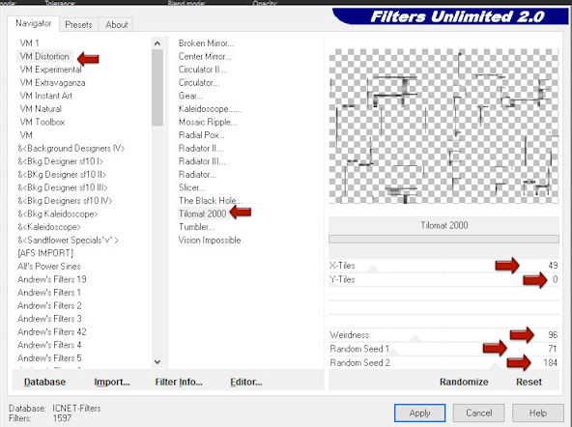Click the Apply button
The image size is (572, 427).
pyautogui.click(x=419, y=413)
